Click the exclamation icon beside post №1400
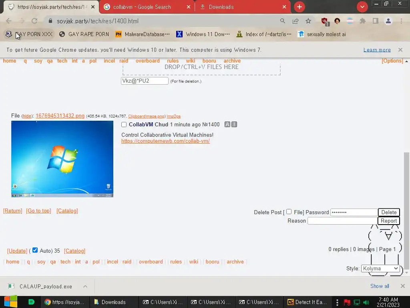Image resolution: width=410 pixels, height=308 pixels. pyautogui.click(x=234, y=124)
